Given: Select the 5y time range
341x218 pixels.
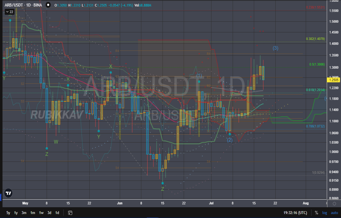Looking at the screenshot, I should [8, 213].
